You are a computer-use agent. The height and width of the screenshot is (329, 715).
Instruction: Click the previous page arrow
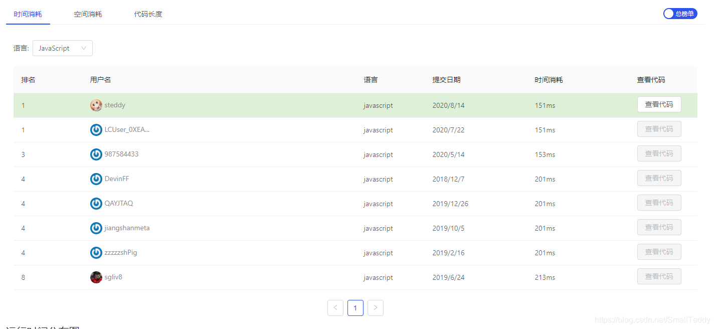(x=335, y=307)
